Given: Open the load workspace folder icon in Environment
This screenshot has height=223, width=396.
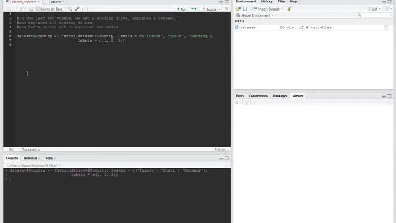Looking at the screenshot, I should point(238,9).
